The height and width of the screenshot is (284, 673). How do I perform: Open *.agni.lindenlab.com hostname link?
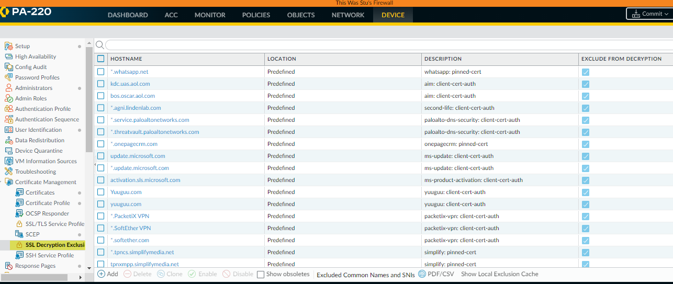136,108
